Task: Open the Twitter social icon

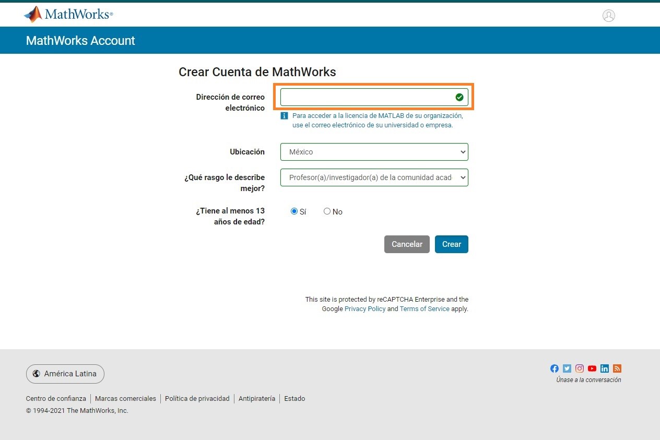Action: tap(567, 368)
